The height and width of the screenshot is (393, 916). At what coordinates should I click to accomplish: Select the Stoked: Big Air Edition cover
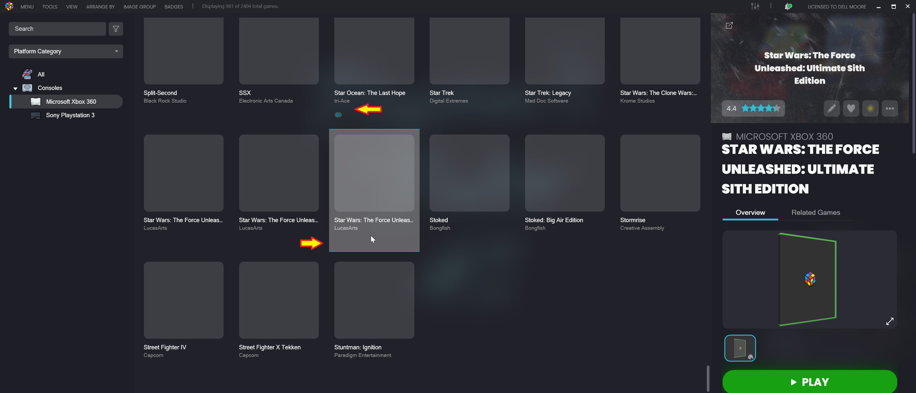(x=565, y=173)
